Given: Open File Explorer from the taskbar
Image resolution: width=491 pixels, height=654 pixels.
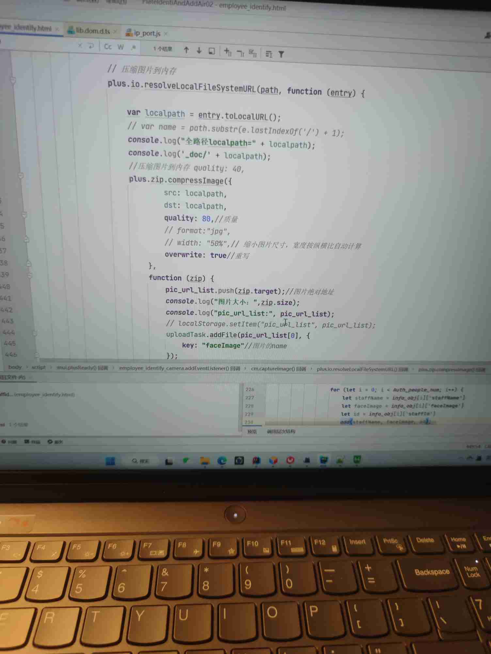Looking at the screenshot, I should [205, 460].
